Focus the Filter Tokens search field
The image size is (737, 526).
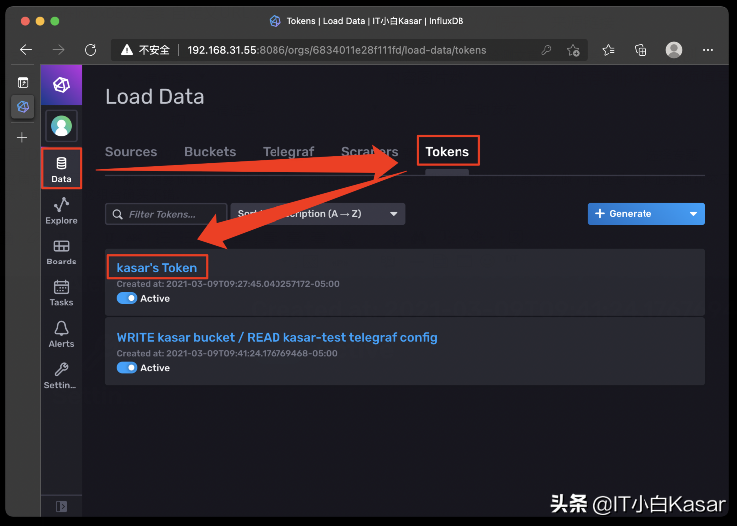coord(166,215)
